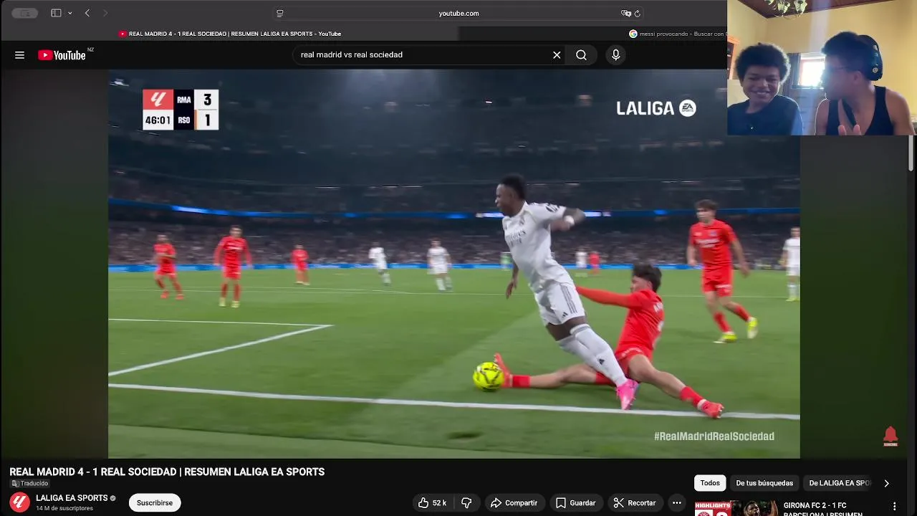
Task: Open the YouTube hamburger guide menu
Action: point(19,55)
